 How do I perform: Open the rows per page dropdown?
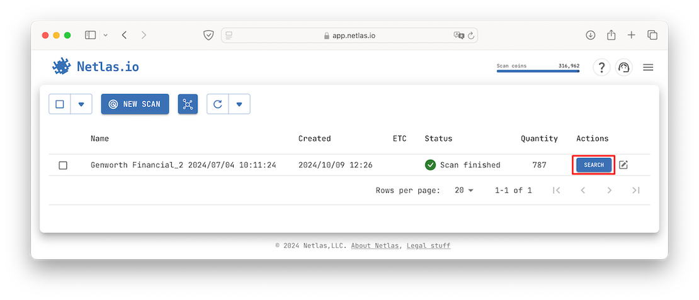(463, 190)
